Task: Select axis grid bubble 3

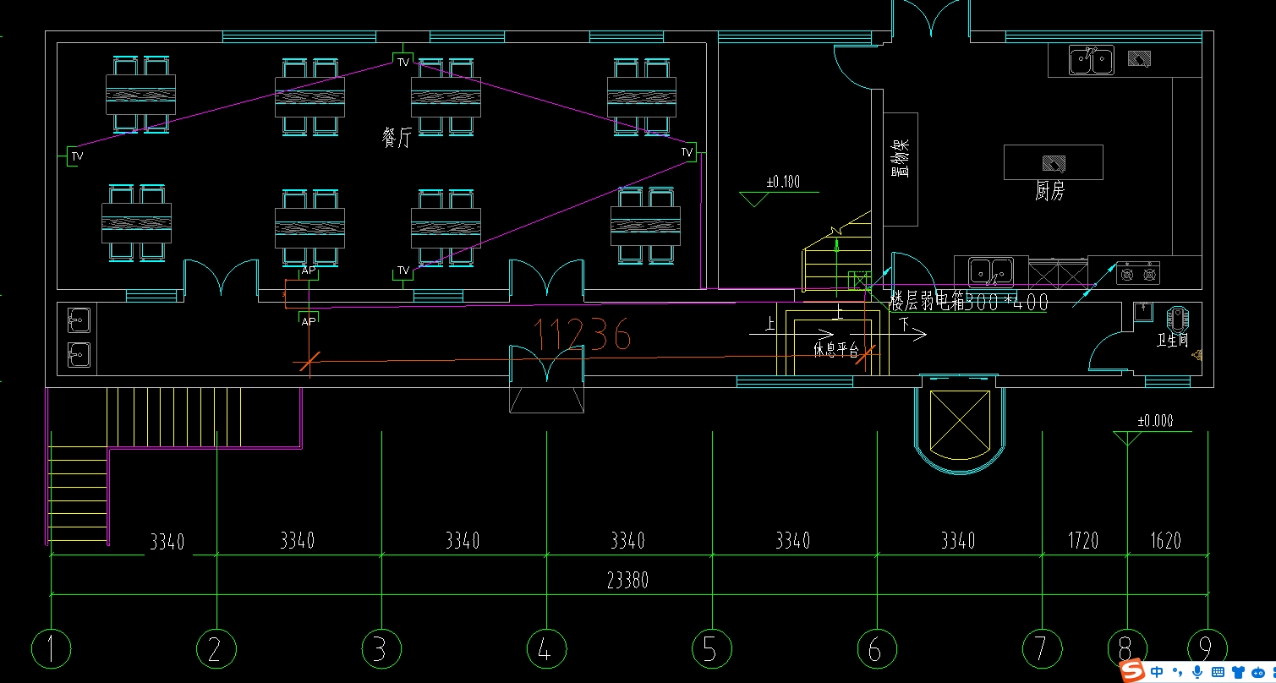Action: point(381,649)
